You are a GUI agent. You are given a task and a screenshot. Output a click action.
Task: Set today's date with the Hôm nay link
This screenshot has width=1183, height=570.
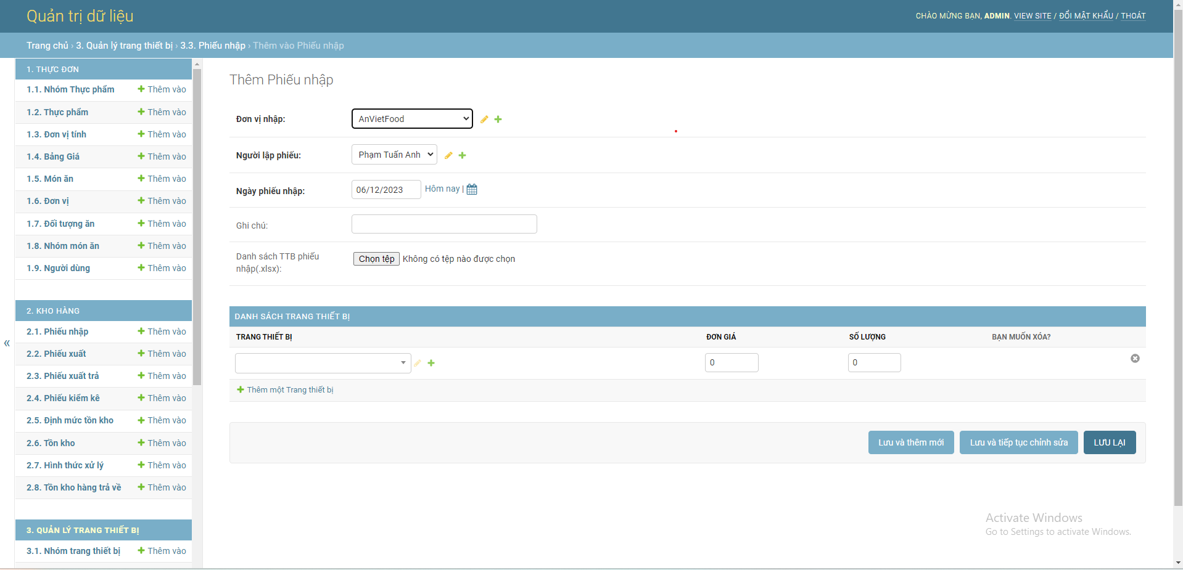pos(442,189)
